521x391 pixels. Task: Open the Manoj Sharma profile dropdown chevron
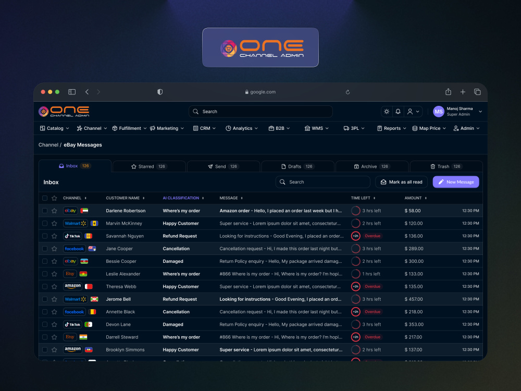[480, 112]
